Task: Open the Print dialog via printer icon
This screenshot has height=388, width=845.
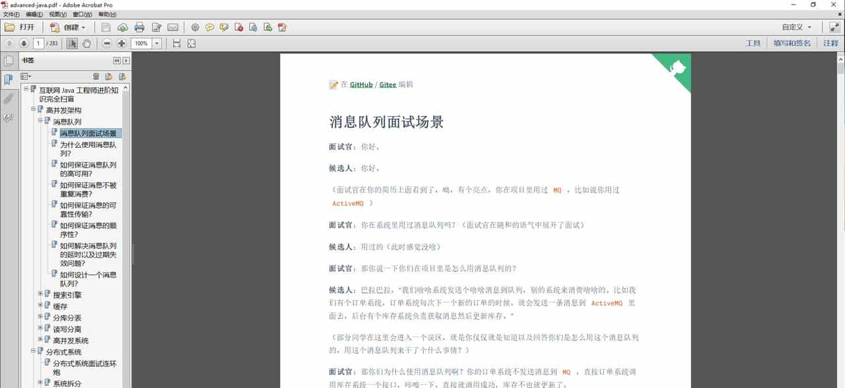Action: [139, 27]
